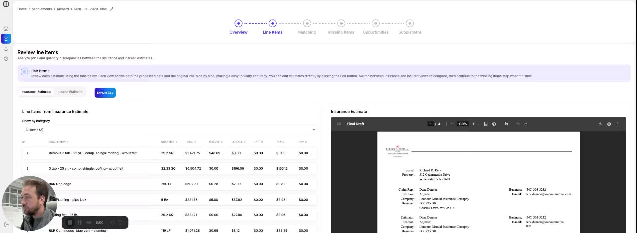Open the Show by category dropdown
This screenshot has width=637, height=233.
click(x=169, y=130)
